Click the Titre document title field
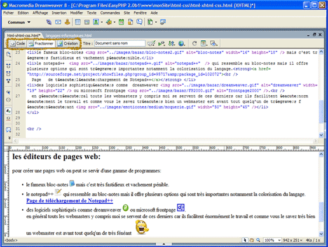The width and height of the screenshot is (328, 247). [120, 43]
